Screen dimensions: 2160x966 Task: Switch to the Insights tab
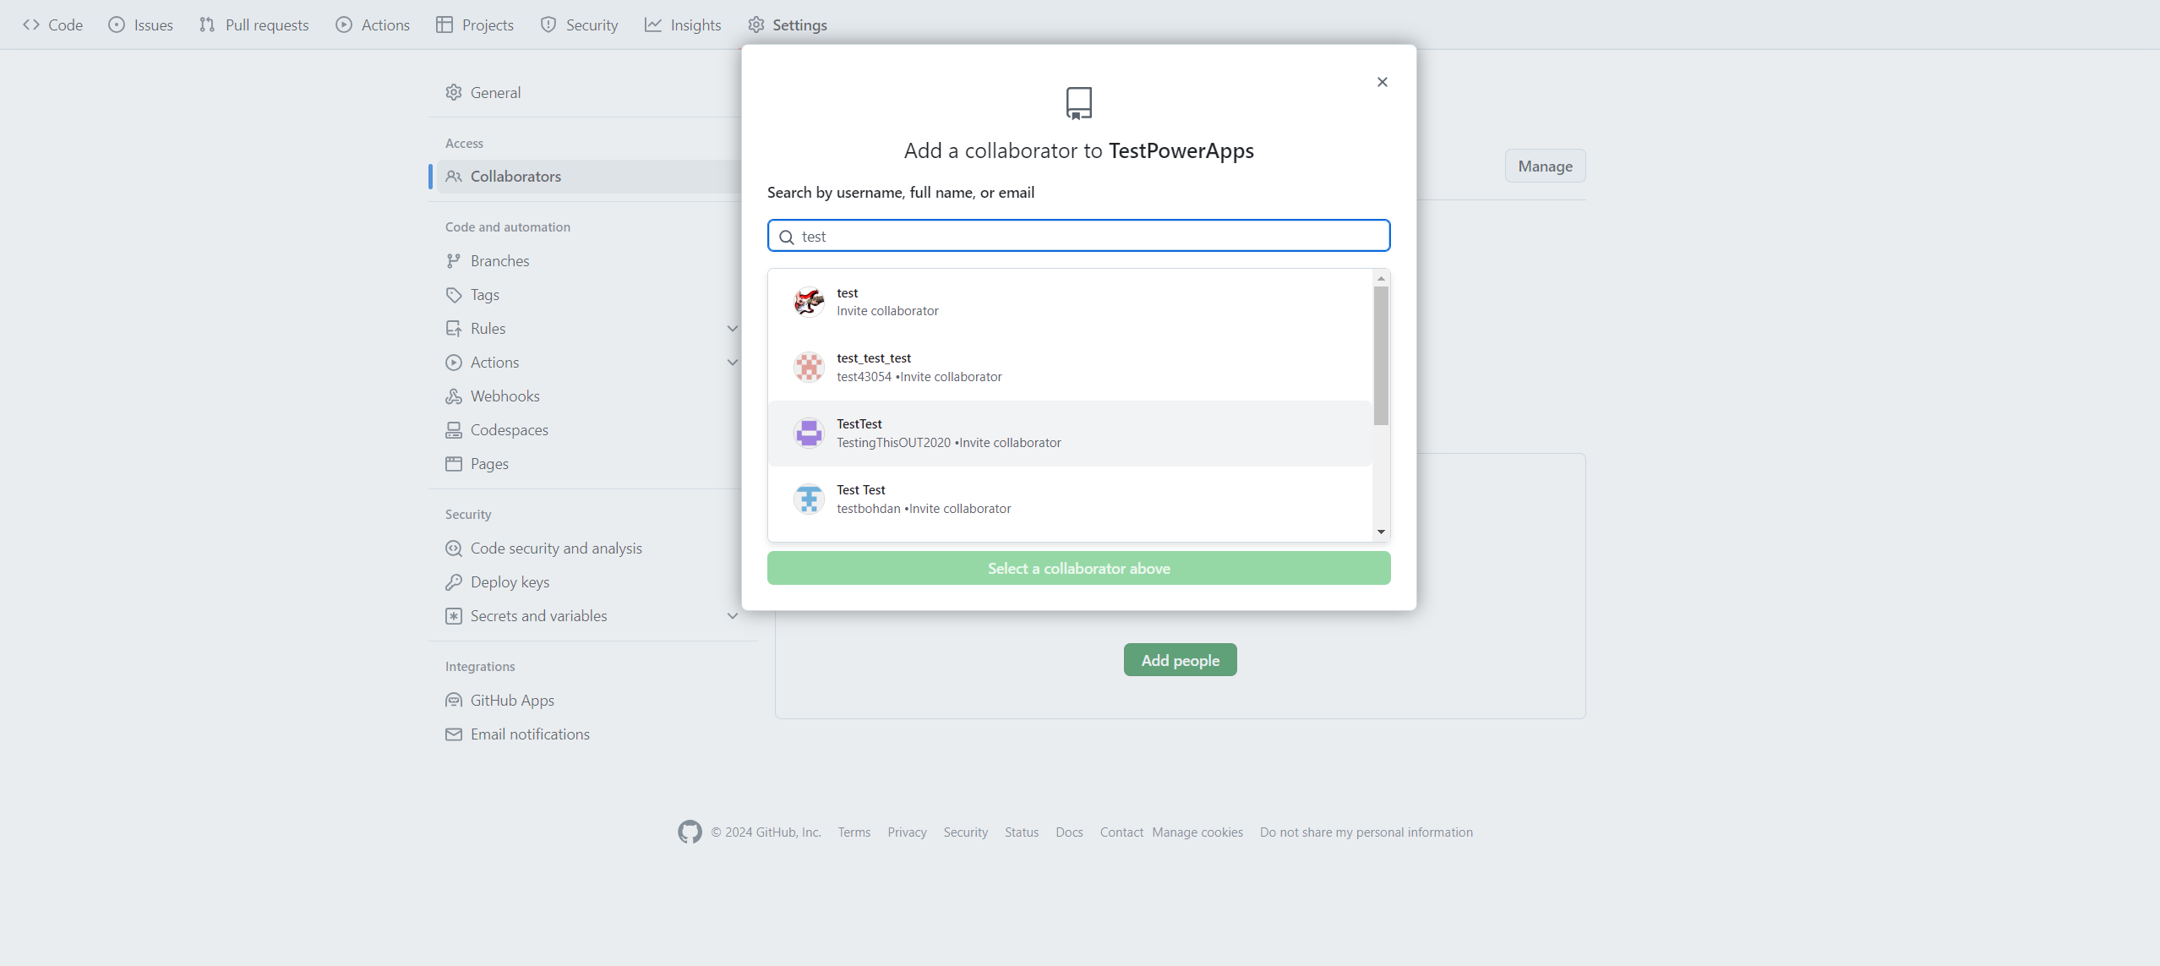tap(683, 25)
